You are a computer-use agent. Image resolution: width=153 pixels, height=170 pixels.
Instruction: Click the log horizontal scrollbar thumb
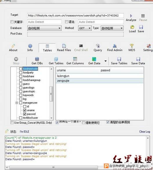pyautogui.click(x=54, y=167)
